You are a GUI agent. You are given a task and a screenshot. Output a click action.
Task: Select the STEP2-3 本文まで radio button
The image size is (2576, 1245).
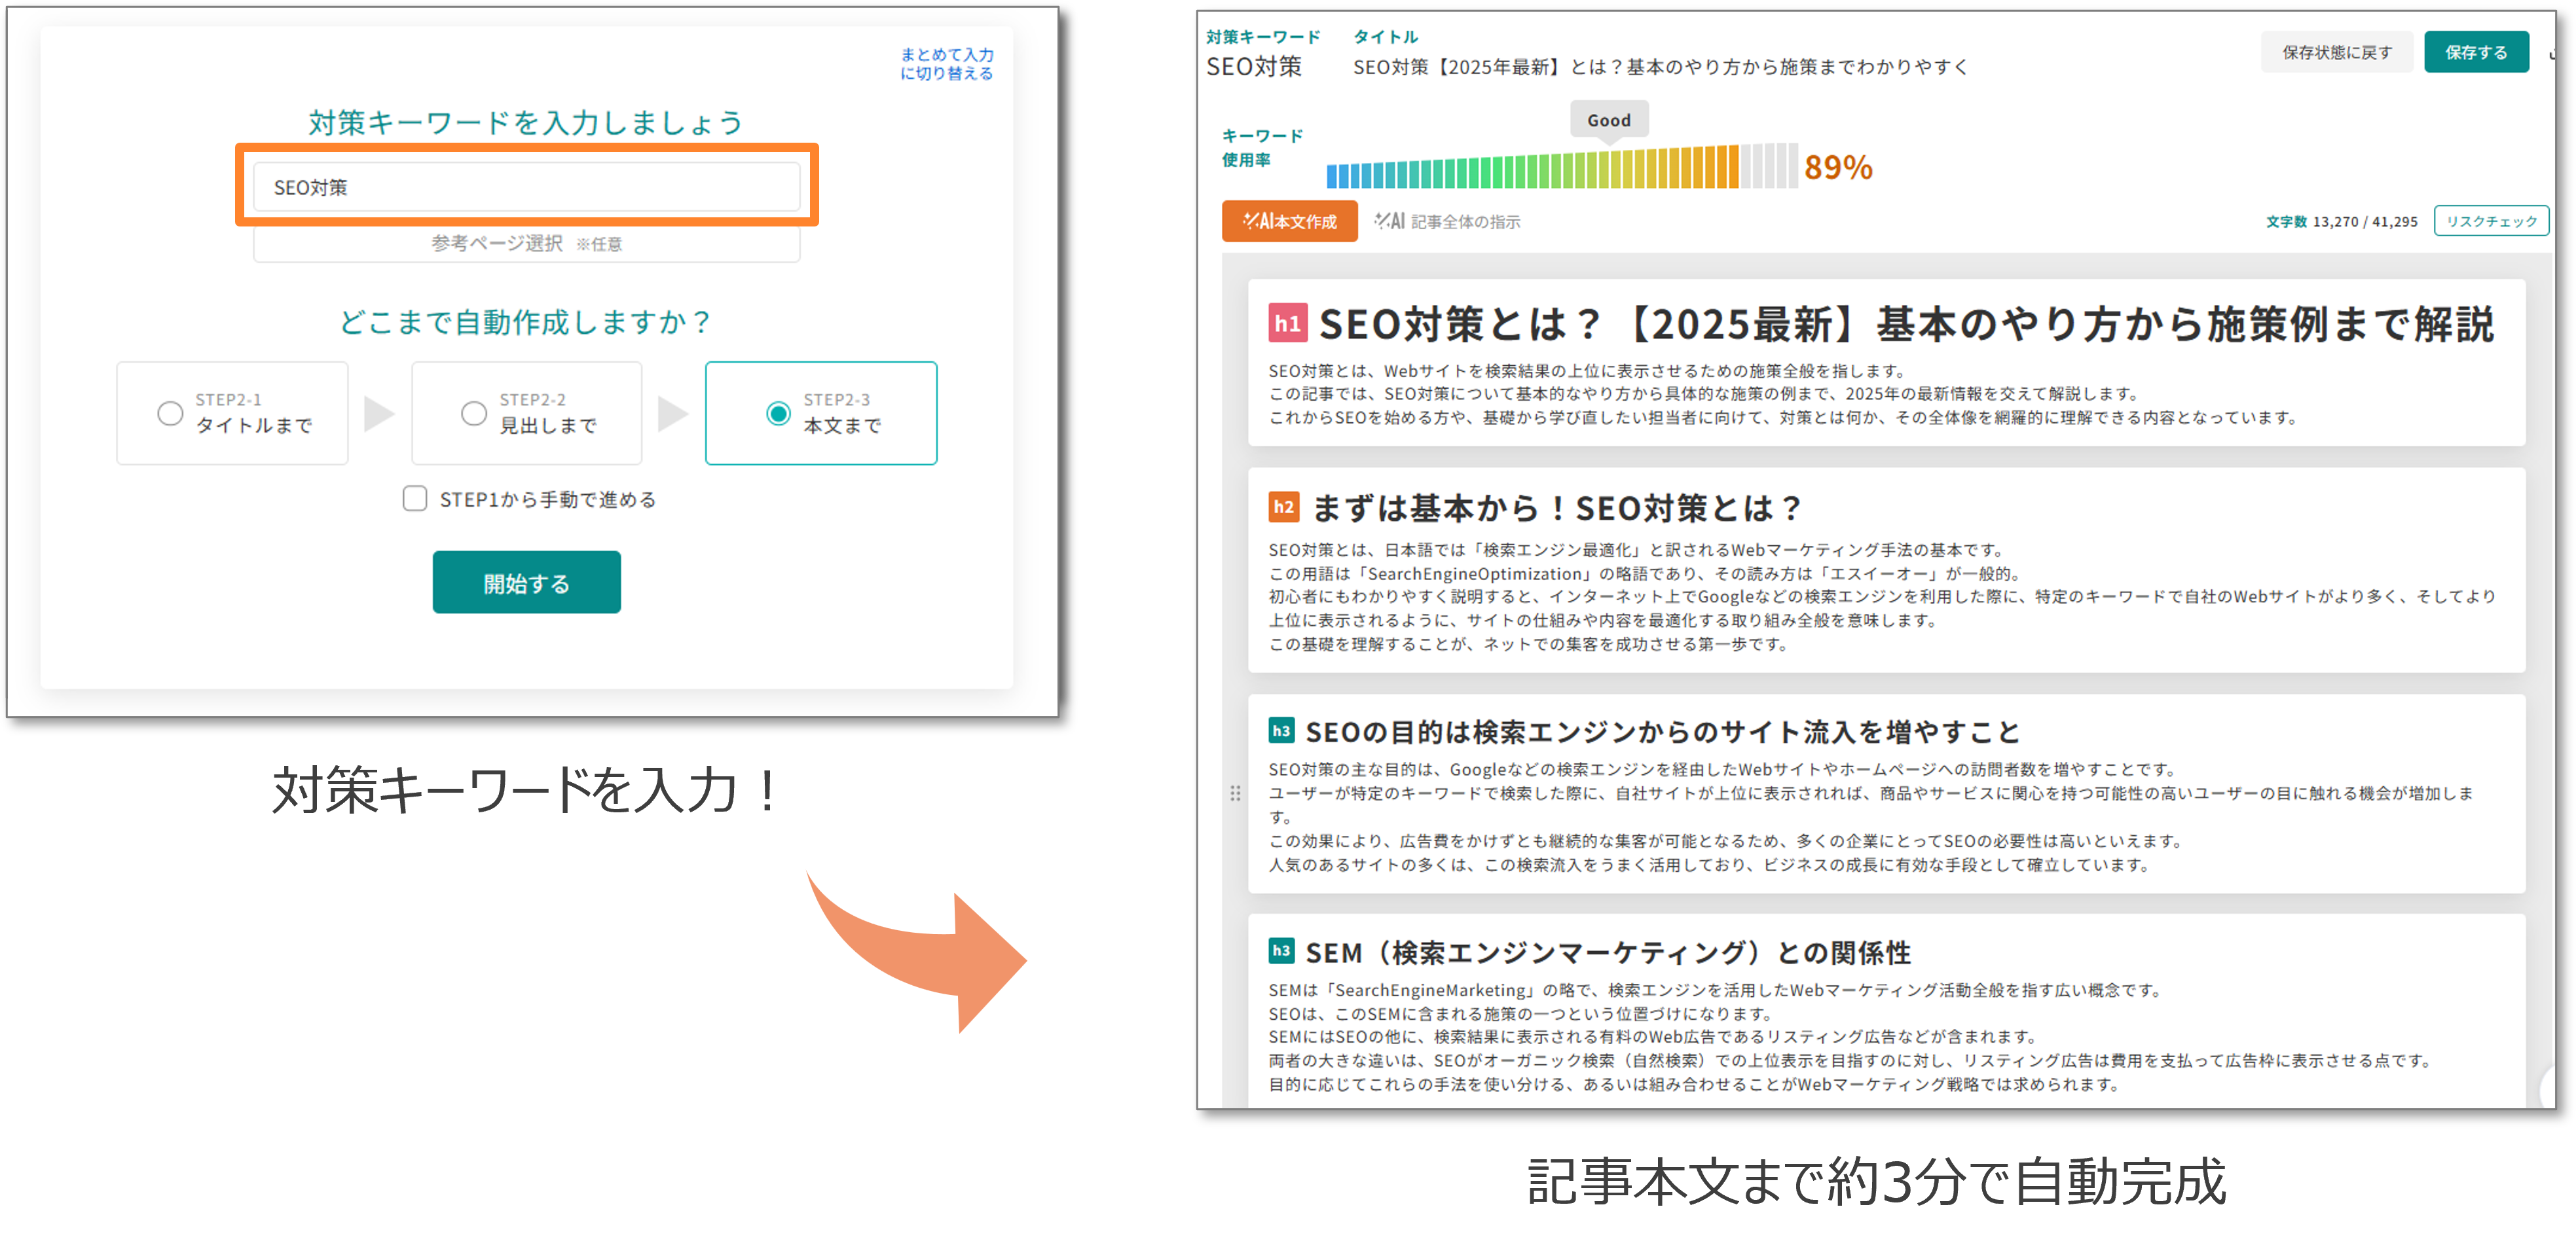pyautogui.click(x=778, y=413)
